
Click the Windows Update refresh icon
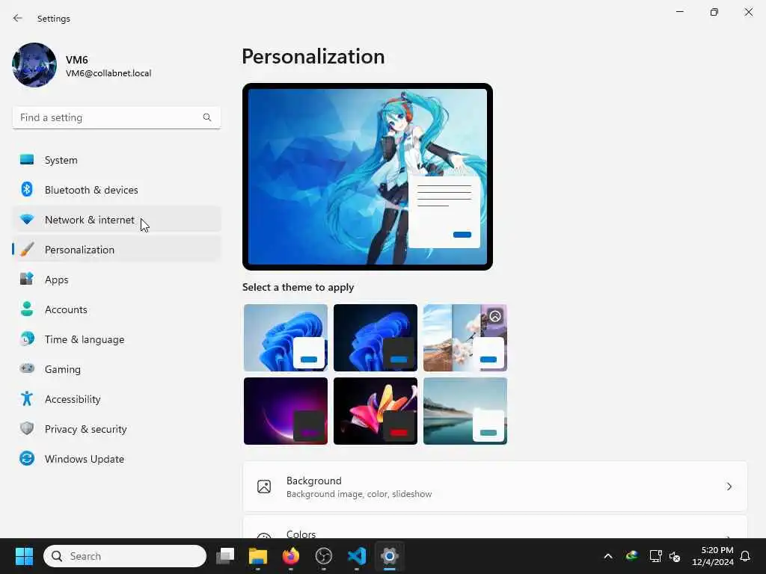[27, 458]
